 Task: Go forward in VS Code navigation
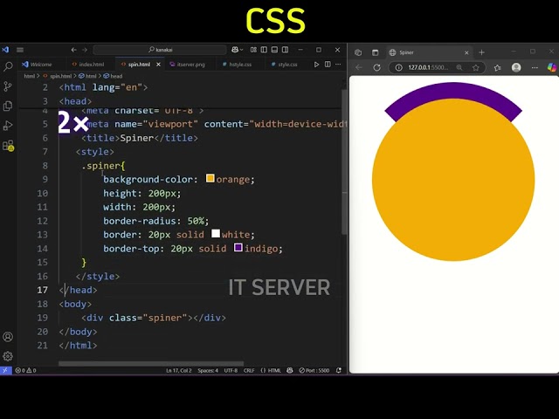point(85,50)
